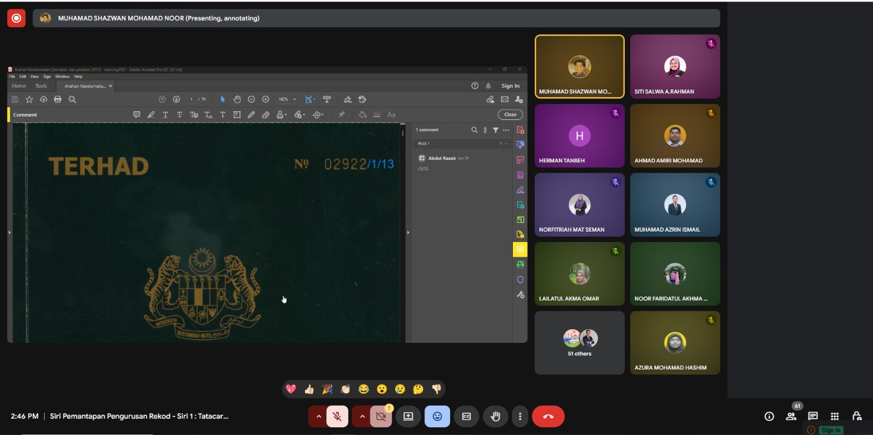The image size is (873, 435).
Task: Unmute the microphone
Action: pos(337,416)
